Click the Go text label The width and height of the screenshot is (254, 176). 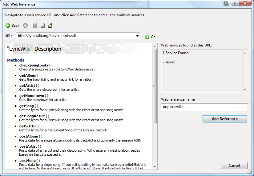[x=153, y=37]
